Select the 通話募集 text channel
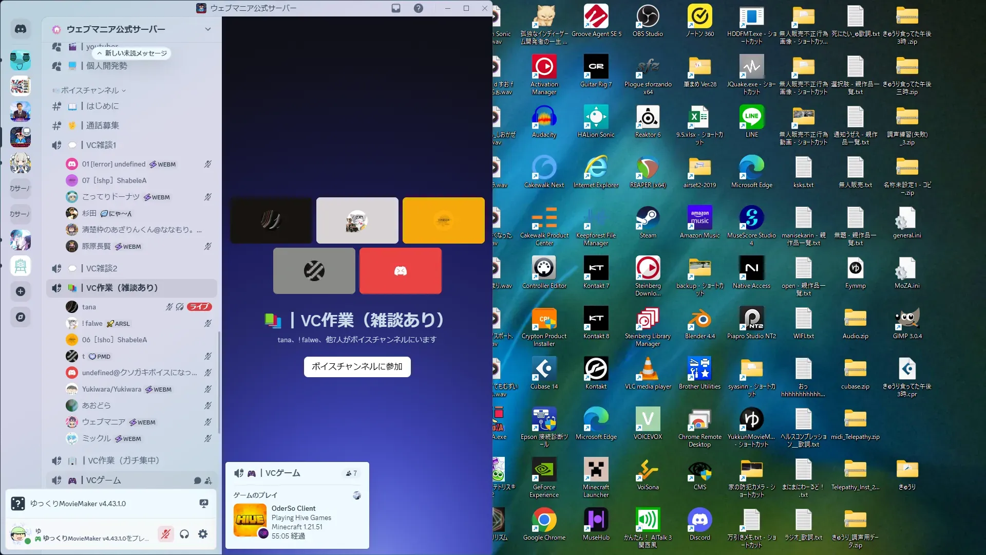Image resolution: width=986 pixels, height=555 pixels. pos(102,125)
